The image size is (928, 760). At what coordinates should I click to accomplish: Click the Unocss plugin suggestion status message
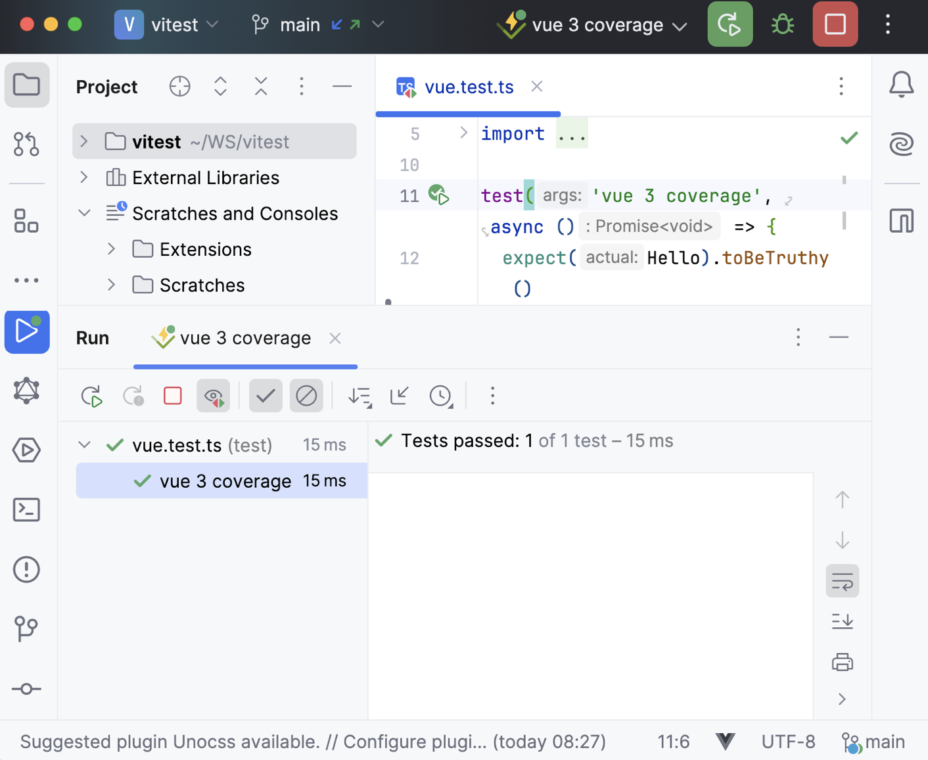tap(312, 742)
